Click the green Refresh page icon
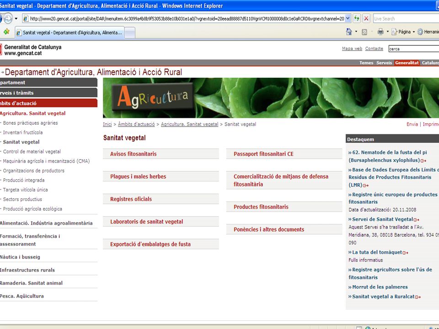This screenshot has height=329, width=439. 356,19
